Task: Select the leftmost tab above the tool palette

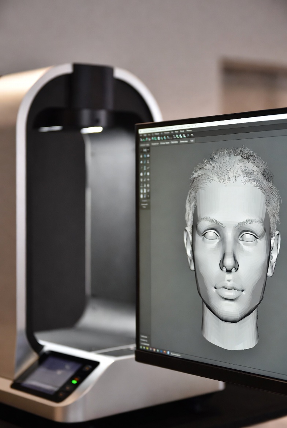Action: pos(144,145)
